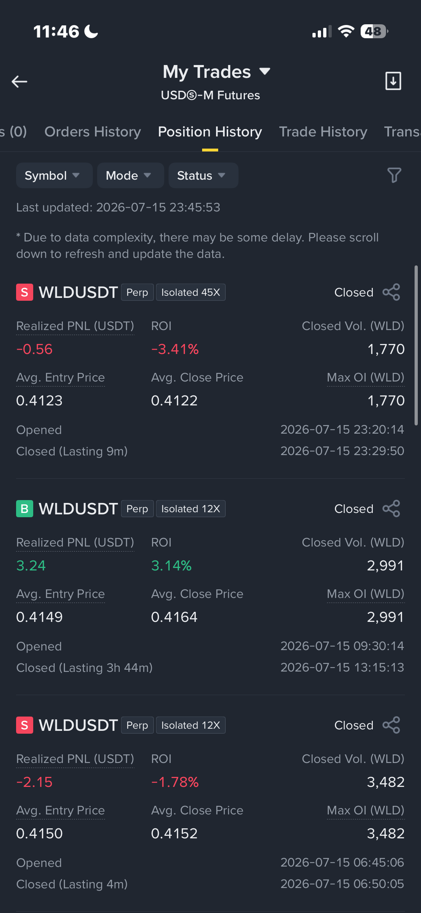Switch to the Trade History tab
Viewport: 421px width, 913px height.
[x=323, y=132]
